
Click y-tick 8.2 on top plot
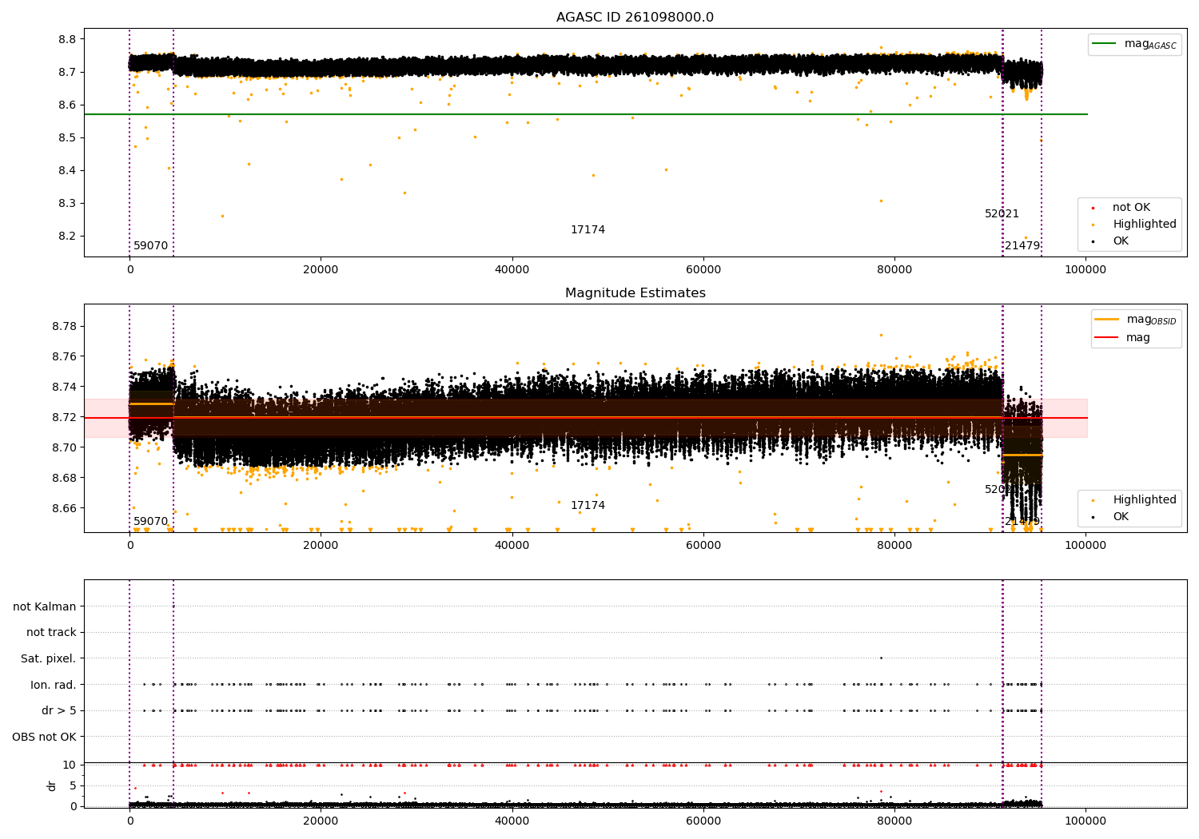click(67, 236)
